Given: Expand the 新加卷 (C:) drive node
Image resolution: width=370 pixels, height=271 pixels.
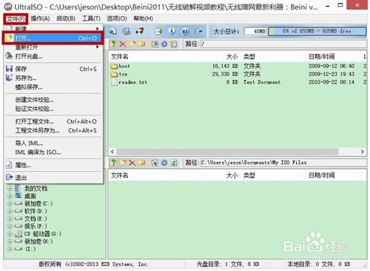Looking at the screenshot, I should coord(10,204).
